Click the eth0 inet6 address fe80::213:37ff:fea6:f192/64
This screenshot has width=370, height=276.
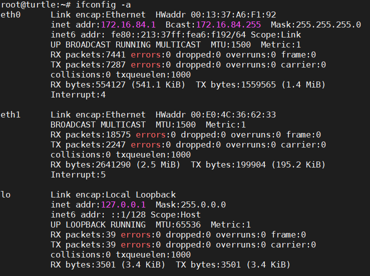pyautogui.click(x=178, y=35)
